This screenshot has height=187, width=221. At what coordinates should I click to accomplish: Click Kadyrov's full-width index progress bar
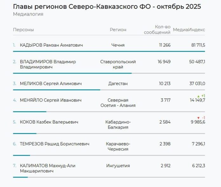click(109, 51)
